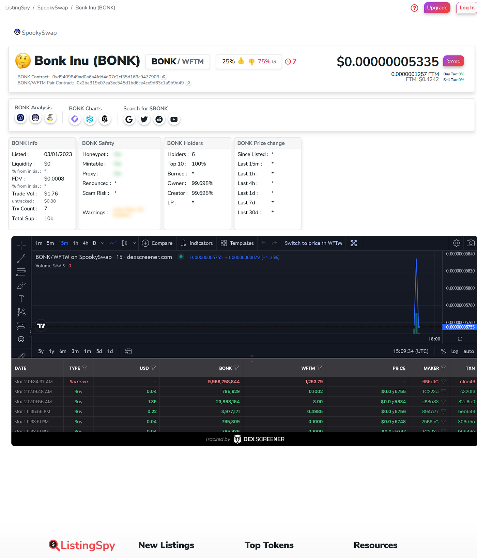This screenshot has width=477, height=558.
Task: Select the chart patterns tool
Action: [x=21, y=312]
